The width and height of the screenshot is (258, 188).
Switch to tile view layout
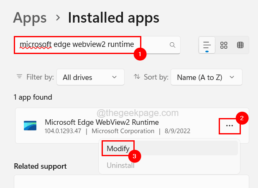(240, 45)
